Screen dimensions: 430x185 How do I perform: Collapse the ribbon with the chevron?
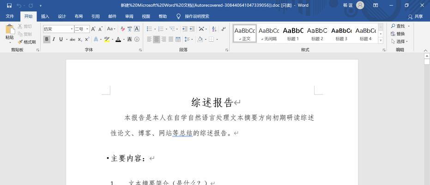coord(425,50)
